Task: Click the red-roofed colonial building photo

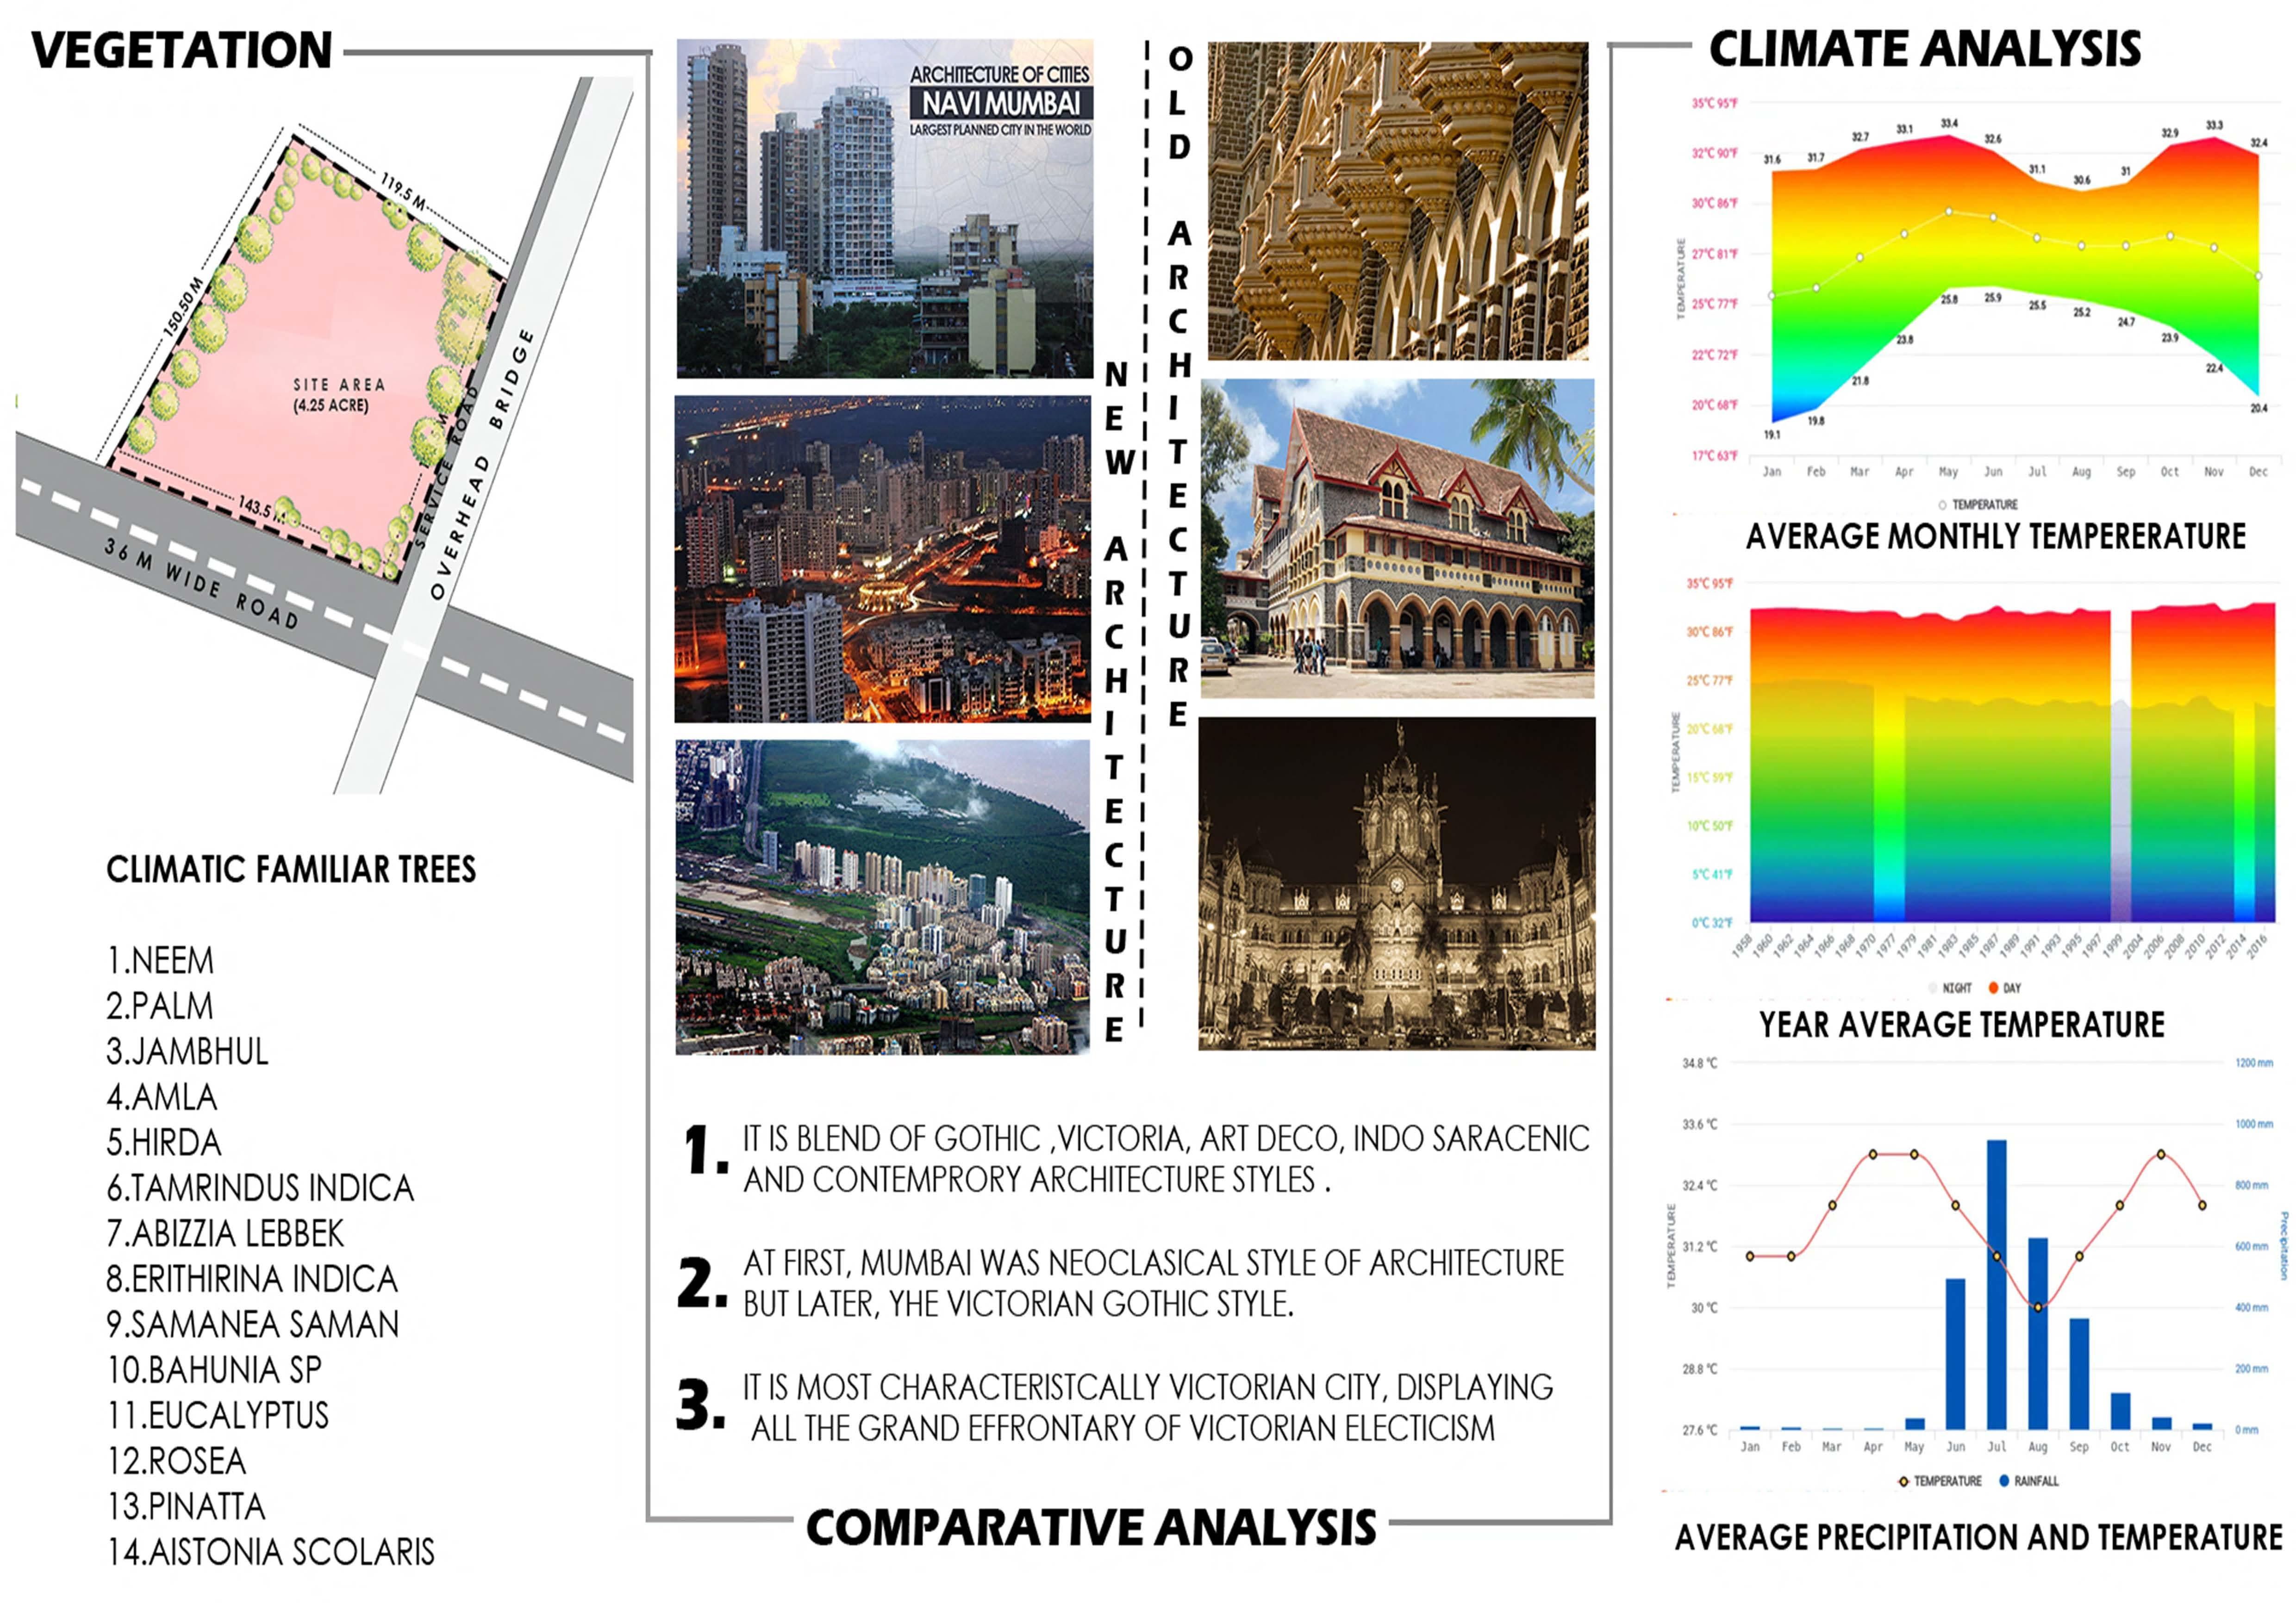Action: pos(1397,538)
